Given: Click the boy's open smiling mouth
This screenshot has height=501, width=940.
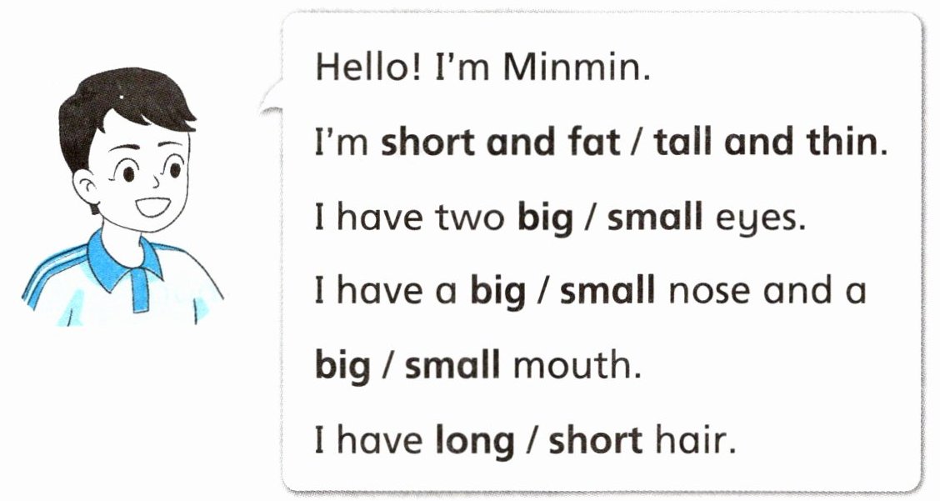Looking at the screenshot, I should point(152,206).
